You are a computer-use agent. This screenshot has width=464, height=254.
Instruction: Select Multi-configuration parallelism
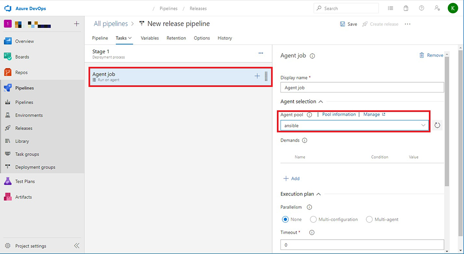[x=313, y=219]
